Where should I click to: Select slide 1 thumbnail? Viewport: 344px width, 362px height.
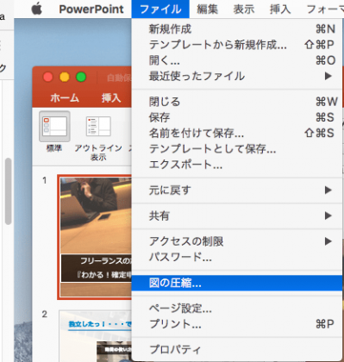95,237
